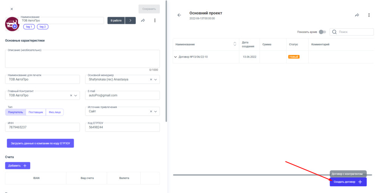Click the horizontal scrollbar under the contracts table

[249, 175]
